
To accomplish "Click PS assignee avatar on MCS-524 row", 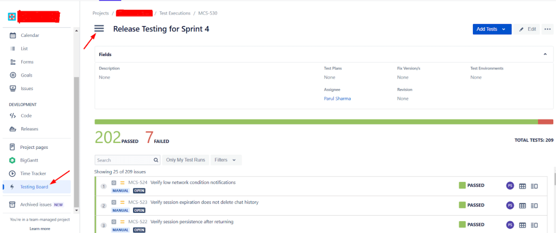I will click(510, 186).
